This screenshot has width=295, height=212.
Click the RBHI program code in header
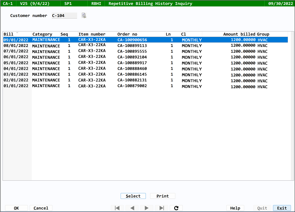tap(96, 4)
